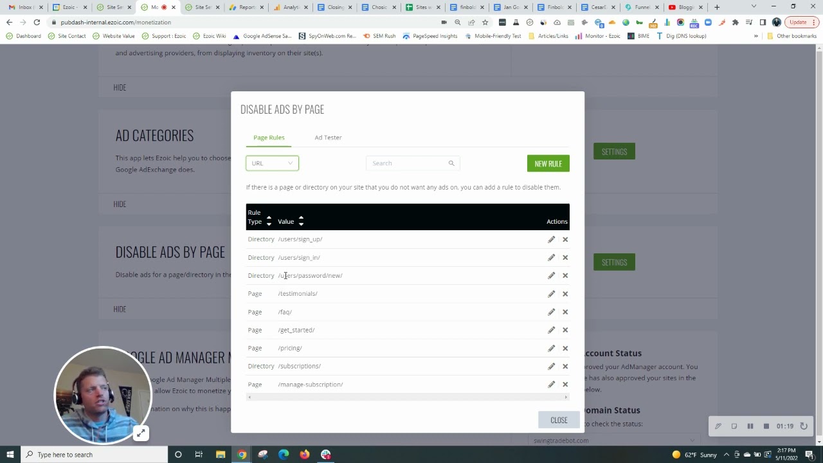Delete the /testimonials/ page rule

[565, 294]
